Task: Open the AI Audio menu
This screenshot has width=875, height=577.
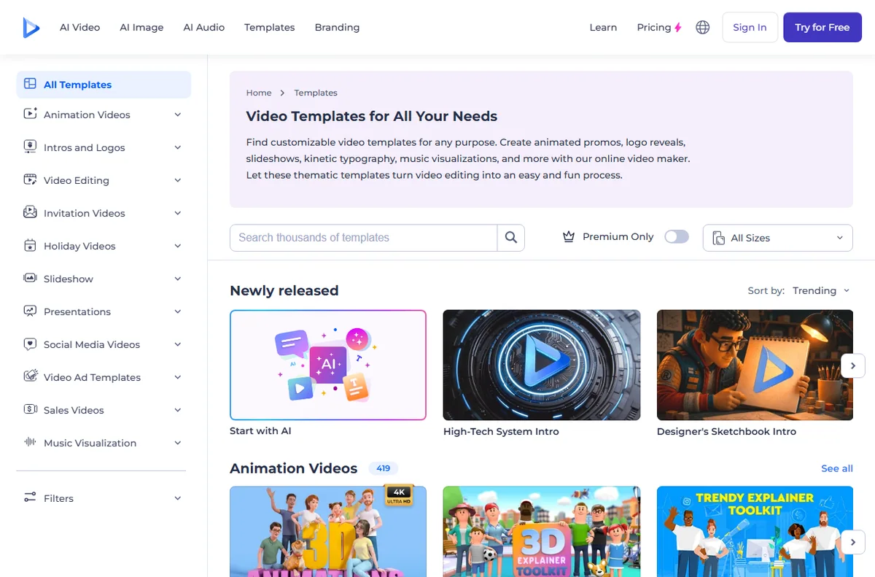Action: pyautogui.click(x=203, y=27)
